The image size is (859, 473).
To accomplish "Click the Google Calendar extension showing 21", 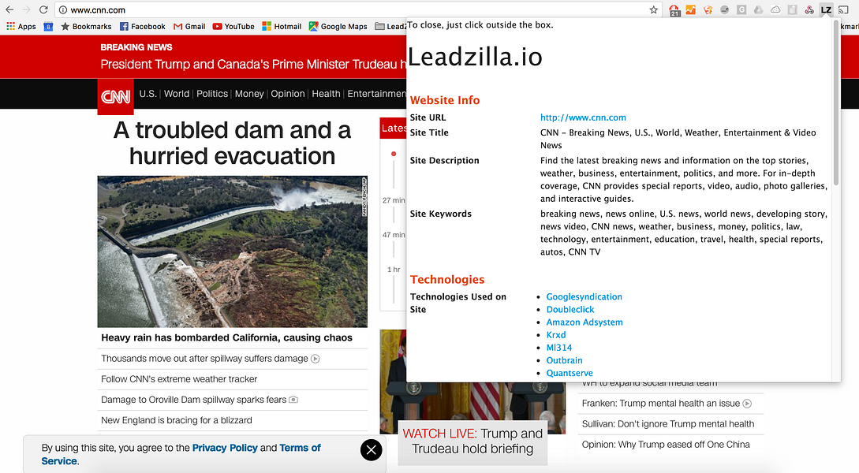I will coord(673,10).
